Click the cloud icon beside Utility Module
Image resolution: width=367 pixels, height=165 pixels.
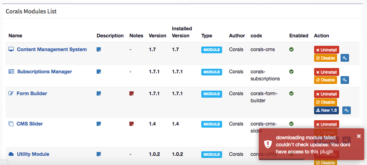tap(11, 154)
